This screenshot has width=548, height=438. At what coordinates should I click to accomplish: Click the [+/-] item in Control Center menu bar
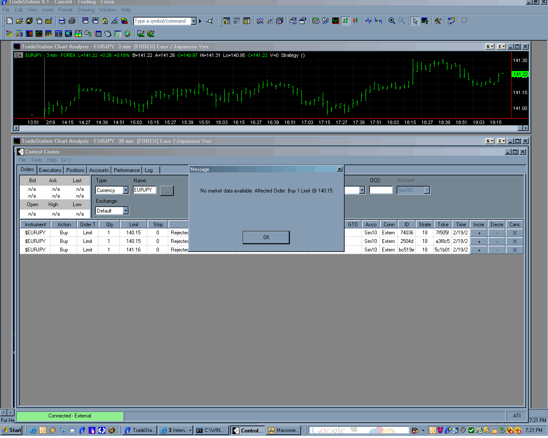tap(66, 160)
